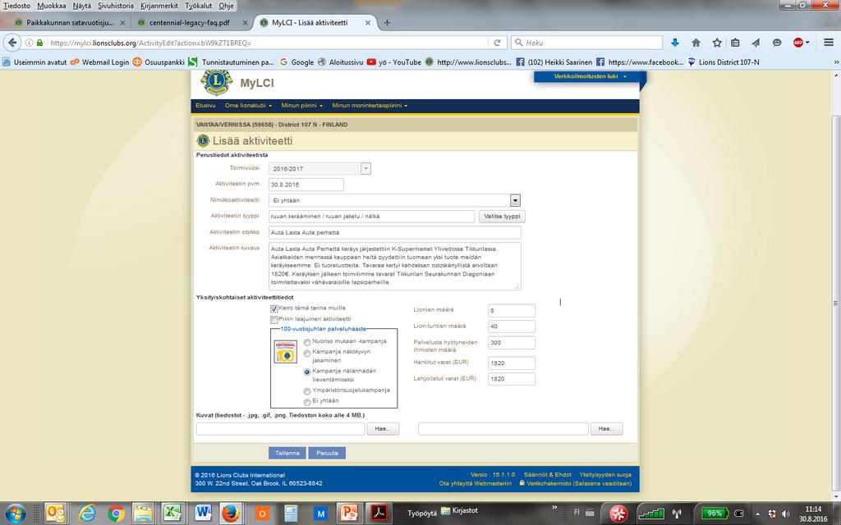Open the Lions District 107-N bookmark

coord(724,62)
